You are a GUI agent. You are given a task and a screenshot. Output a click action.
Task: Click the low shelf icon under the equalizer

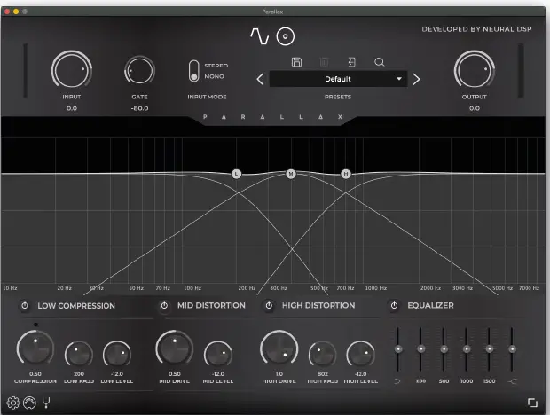click(397, 381)
